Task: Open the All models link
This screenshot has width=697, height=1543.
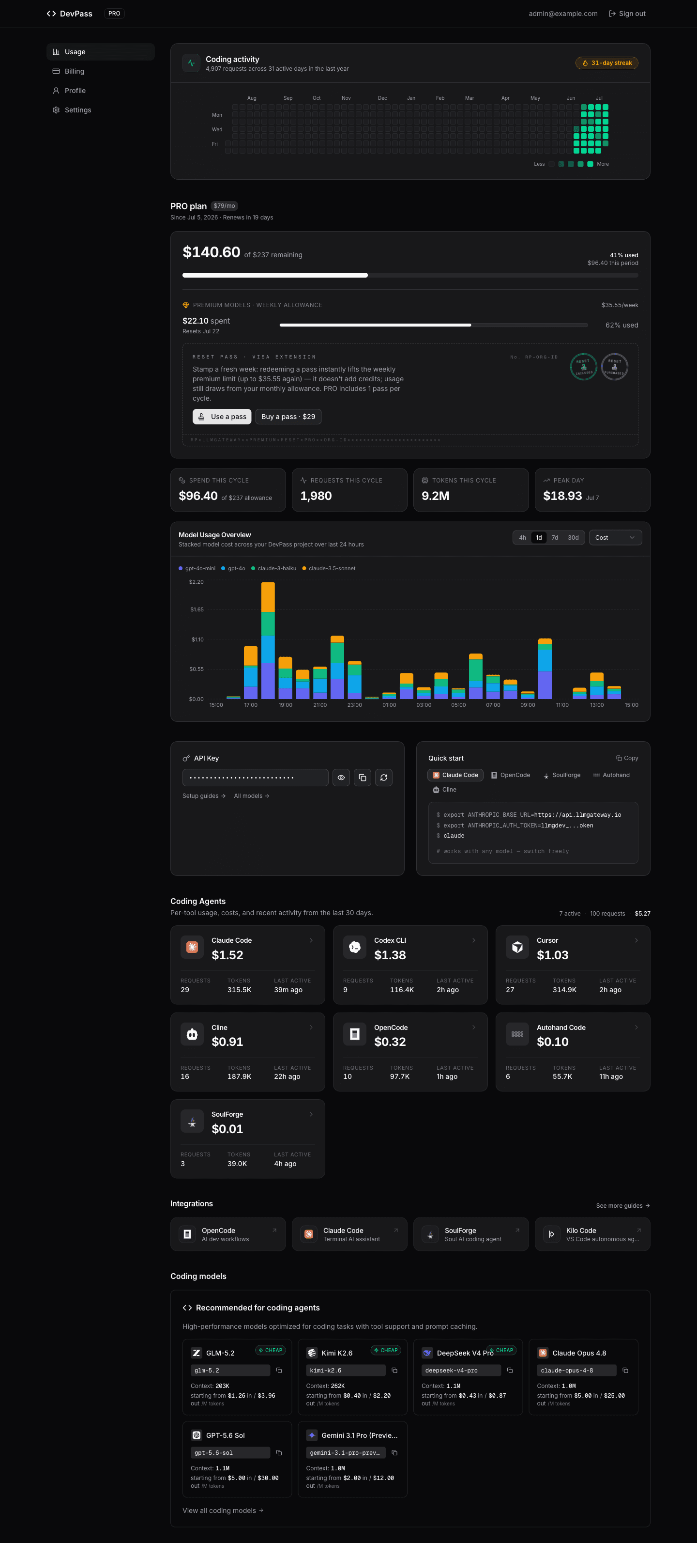Action: [x=252, y=796]
